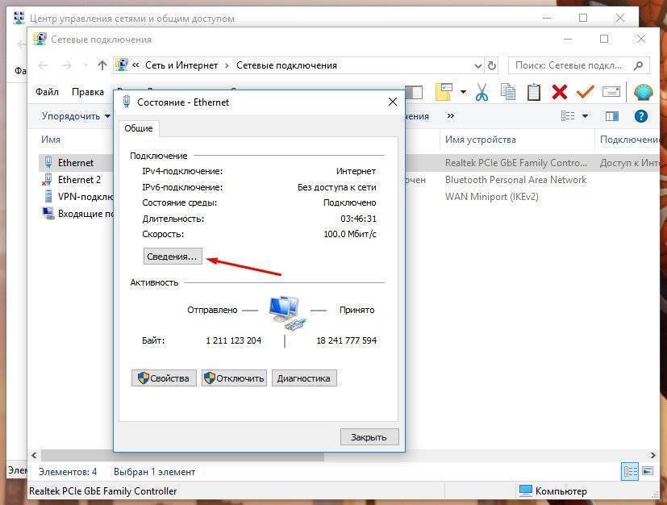The width and height of the screenshot is (667, 505).
Task: Click Realtek PCIe GbE Family Controller cell
Action: [x=515, y=162]
